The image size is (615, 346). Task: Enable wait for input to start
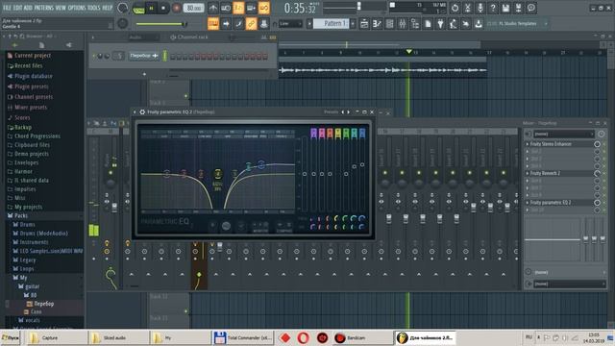click(x=226, y=8)
